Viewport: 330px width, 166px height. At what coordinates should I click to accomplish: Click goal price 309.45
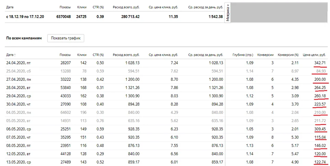point(320,129)
